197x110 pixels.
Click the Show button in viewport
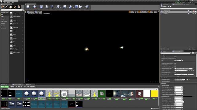click(x=40, y=12)
